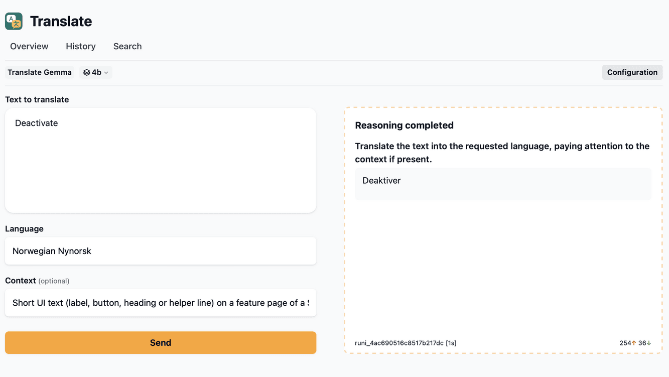Switch to the History tab

click(81, 46)
